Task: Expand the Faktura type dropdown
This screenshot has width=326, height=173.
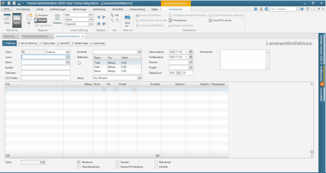Action: pyautogui.click(x=68, y=52)
